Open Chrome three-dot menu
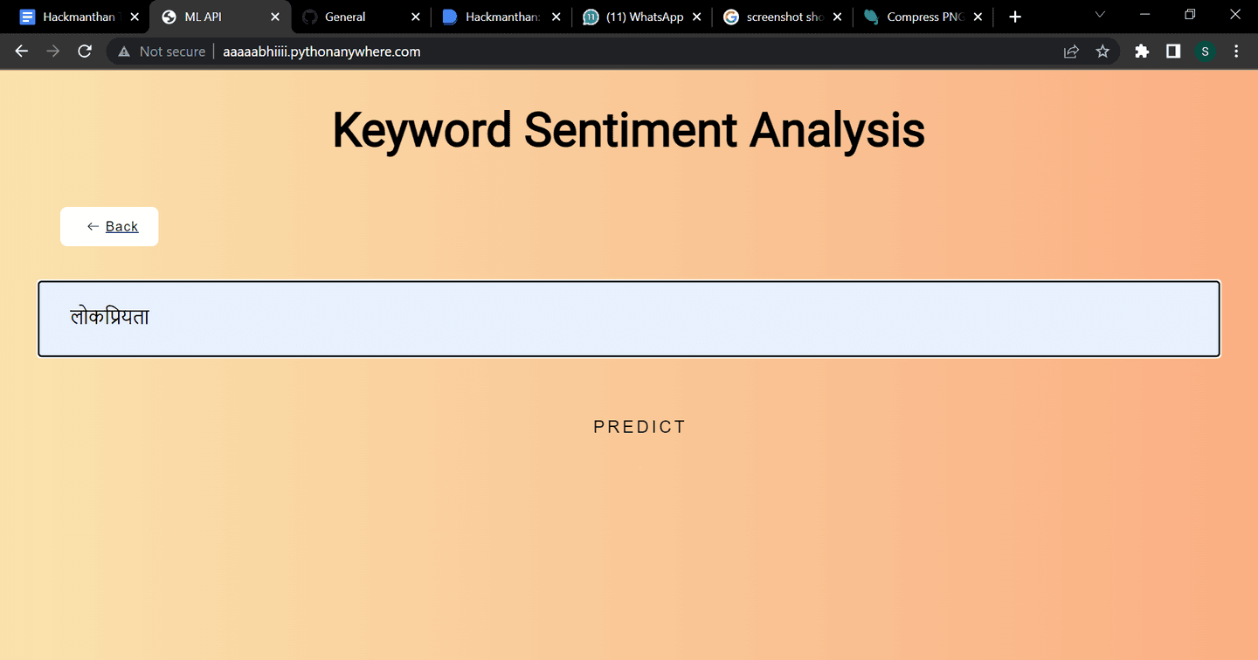1258x660 pixels. tap(1236, 52)
